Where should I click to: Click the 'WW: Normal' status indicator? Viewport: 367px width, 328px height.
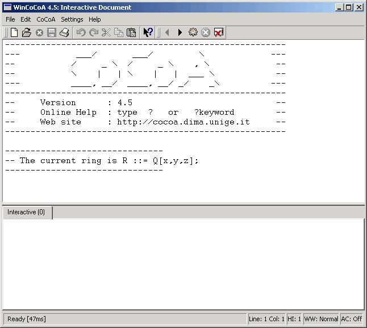(321, 319)
